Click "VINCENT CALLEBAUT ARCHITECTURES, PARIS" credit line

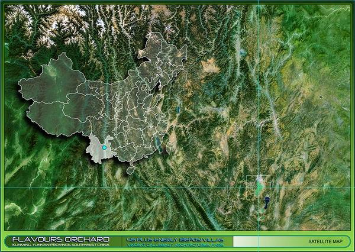(x=176, y=244)
